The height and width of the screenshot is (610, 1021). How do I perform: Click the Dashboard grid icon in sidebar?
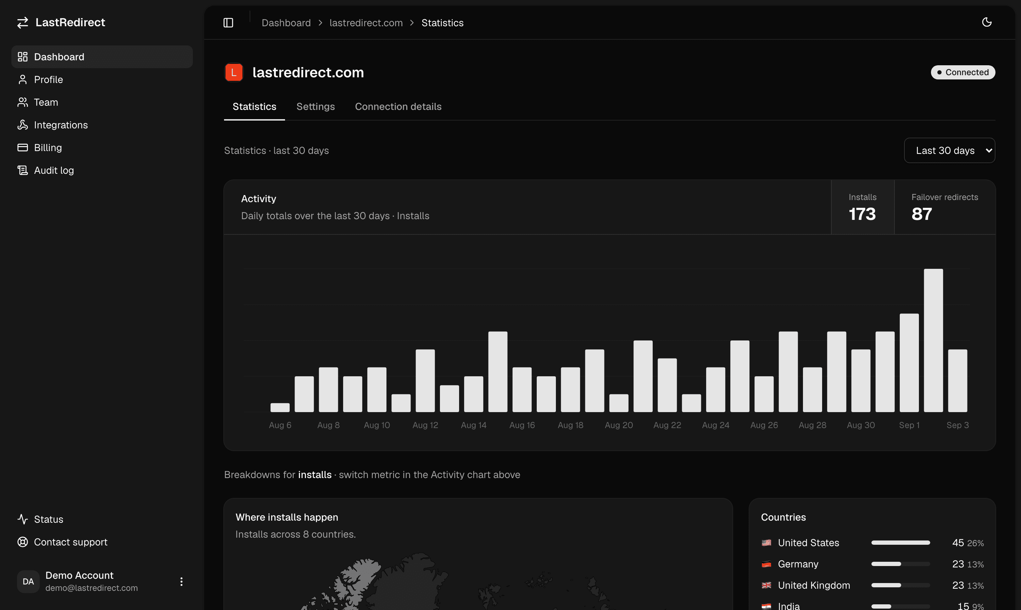(23, 57)
